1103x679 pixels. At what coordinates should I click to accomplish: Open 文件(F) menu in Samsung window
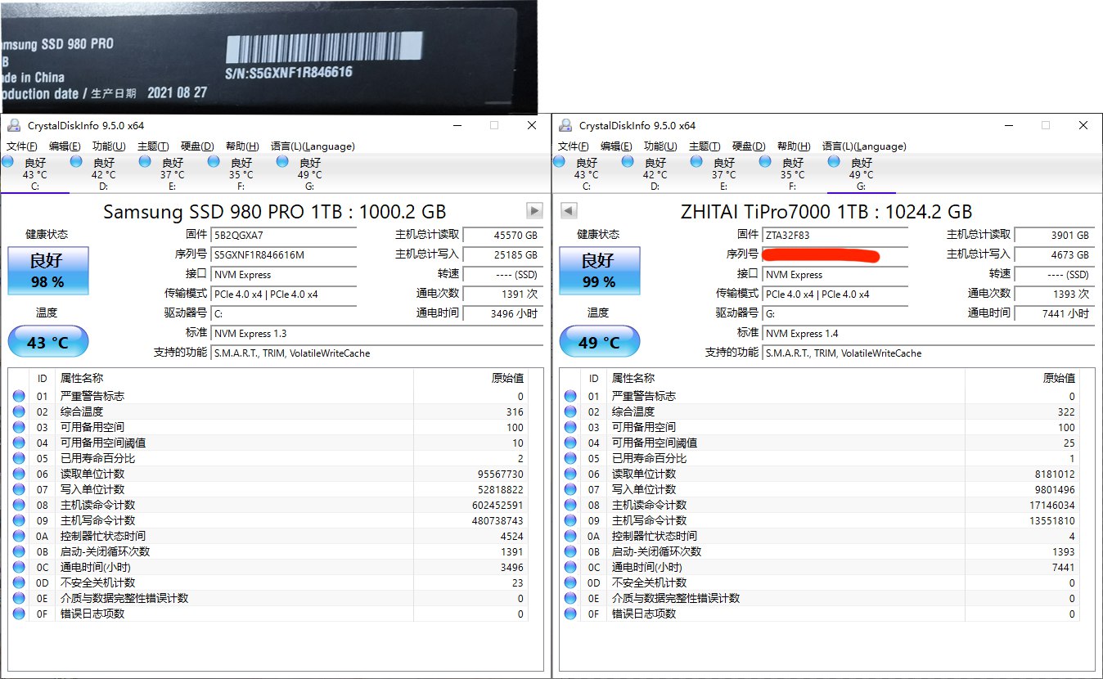tap(22, 146)
